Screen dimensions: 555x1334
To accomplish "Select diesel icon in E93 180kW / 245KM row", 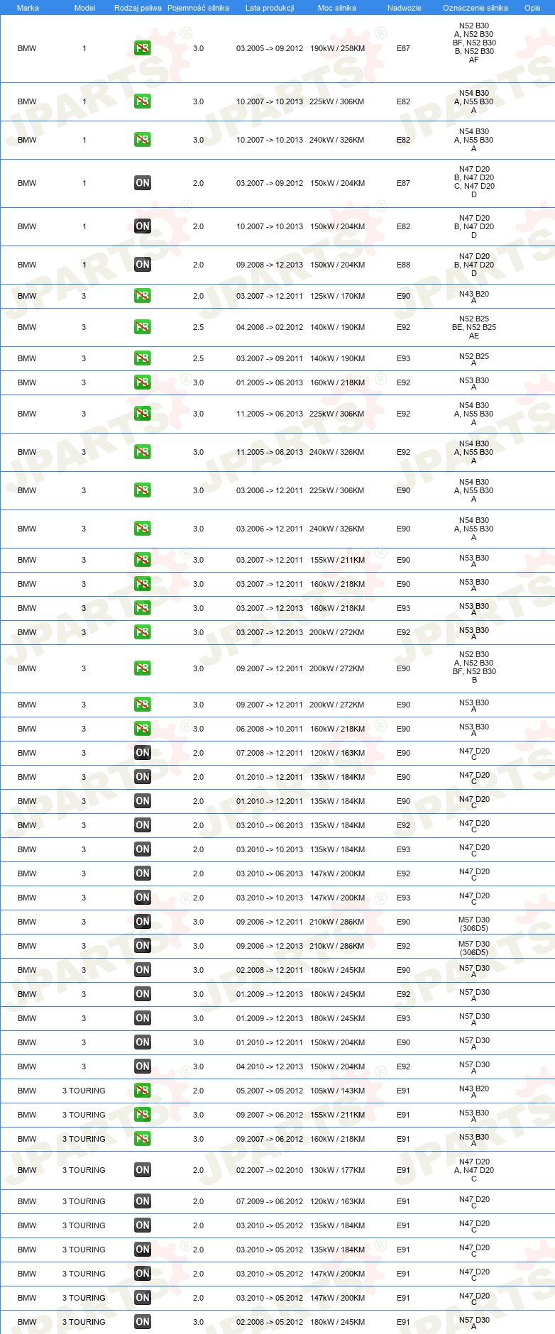I will 143,1018.
